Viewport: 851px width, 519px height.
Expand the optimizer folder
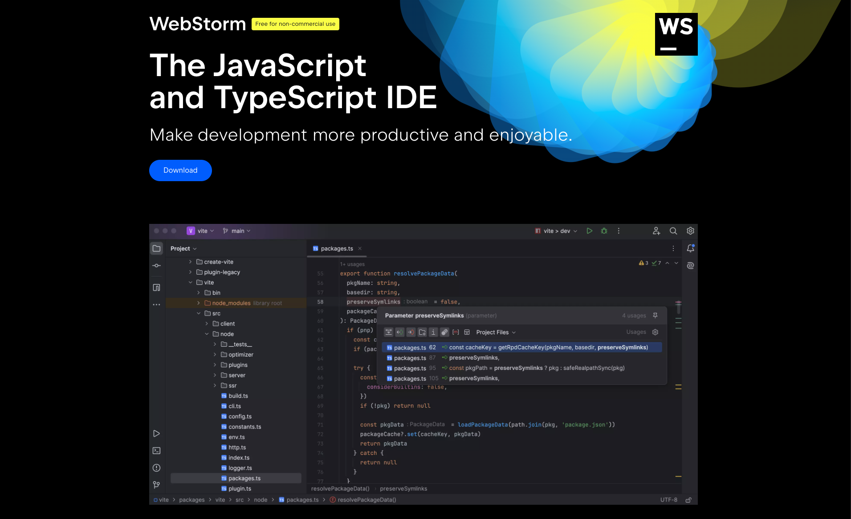215,354
